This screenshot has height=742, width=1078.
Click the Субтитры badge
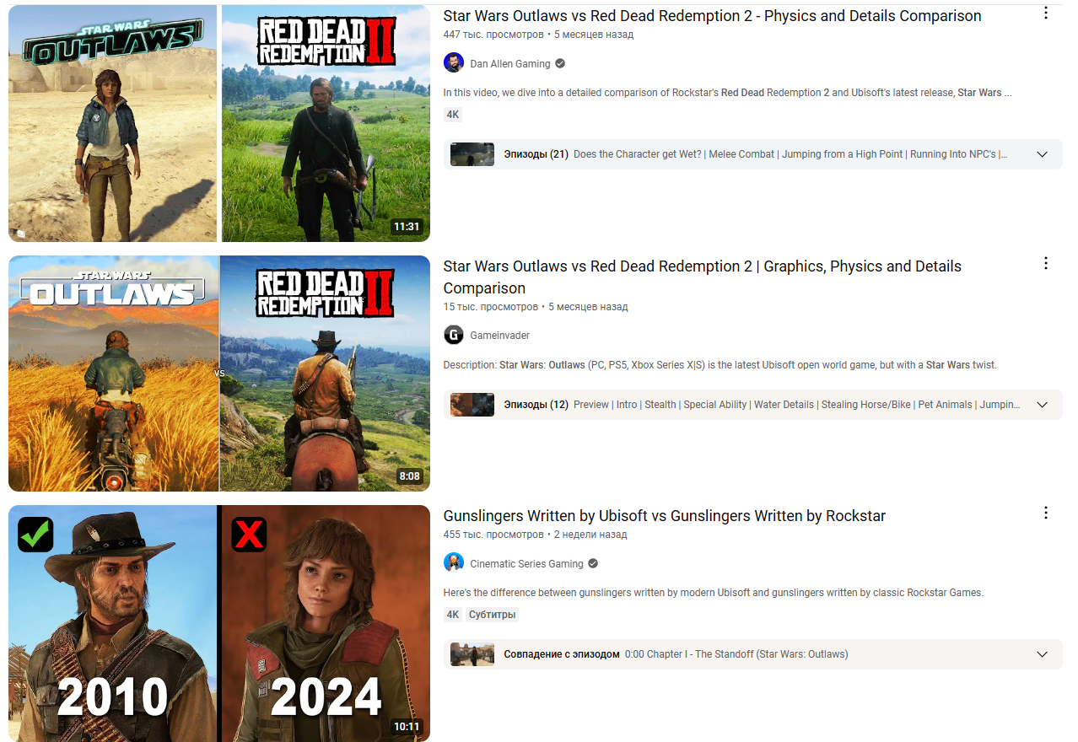pos(493,615)
